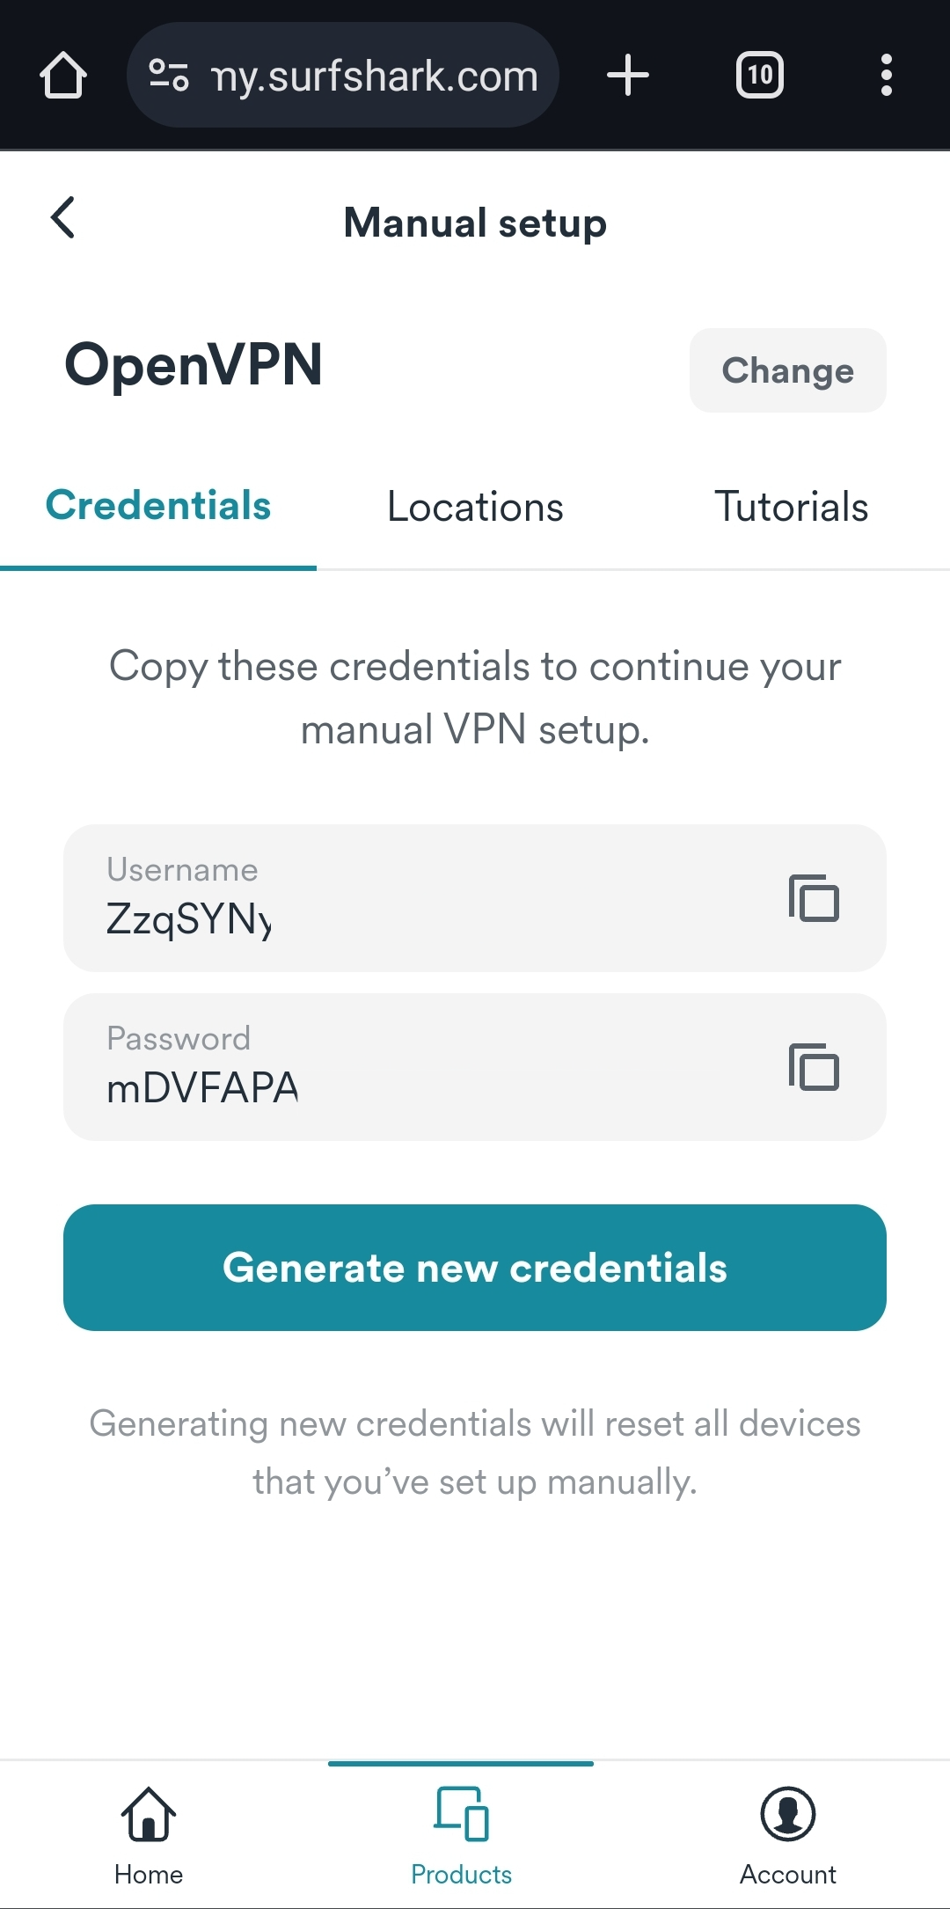Open a new browser tab

tap(628, 76)
